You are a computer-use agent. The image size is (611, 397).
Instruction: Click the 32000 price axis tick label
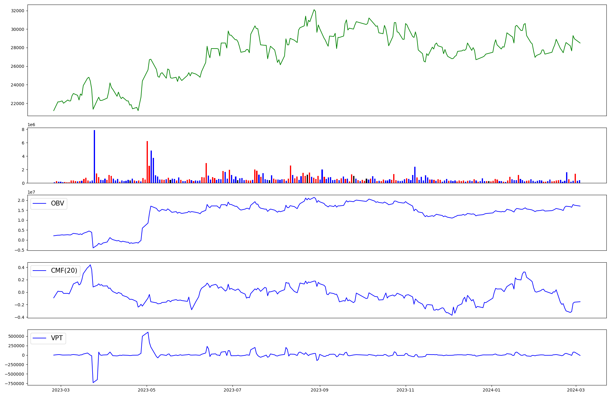click(x=17, y=11)
